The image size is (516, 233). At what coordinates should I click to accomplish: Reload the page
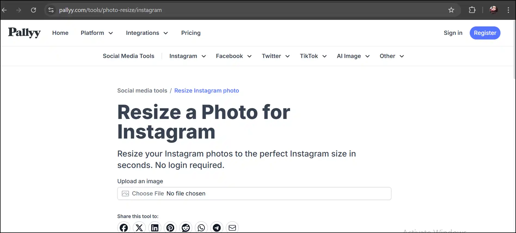coord(33,10)
